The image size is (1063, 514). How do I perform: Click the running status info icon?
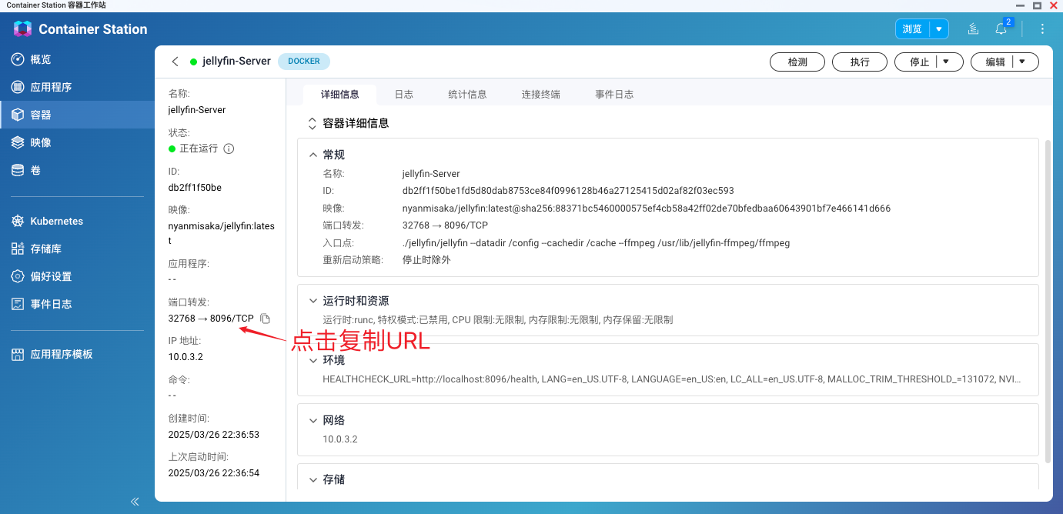coord(229,149)
